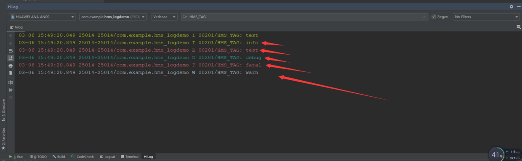This screenshot has height=161, width=522.
Task: Click the X icon in left sidebar
Action: [11, 98]
